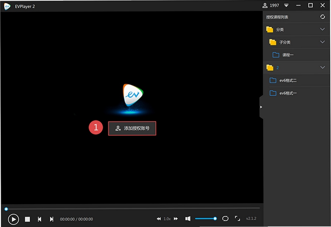This screenshot has height=227, width=331.
Task: Select the folder named 2
Action: tap(296, 67)
